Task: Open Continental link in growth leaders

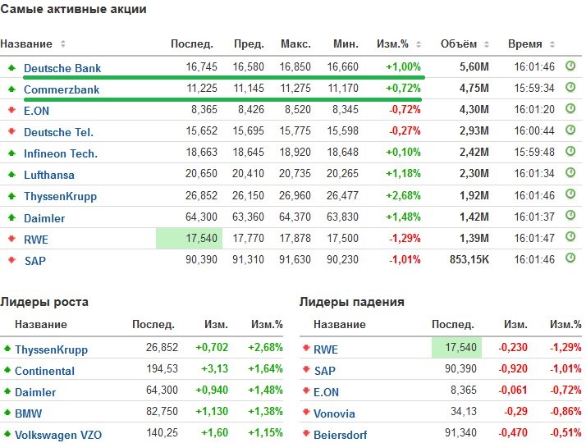Action: pyautogui.click(x=44, y=371)
